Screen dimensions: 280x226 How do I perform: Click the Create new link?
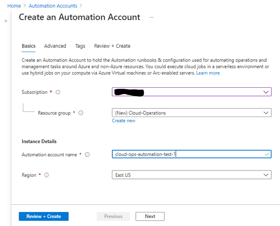tap(123, 120)
